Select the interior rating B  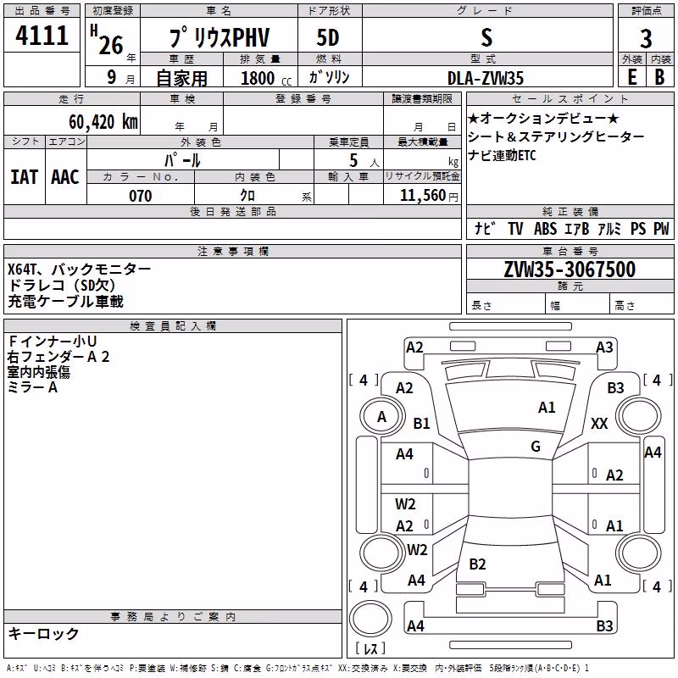(659, 77)
